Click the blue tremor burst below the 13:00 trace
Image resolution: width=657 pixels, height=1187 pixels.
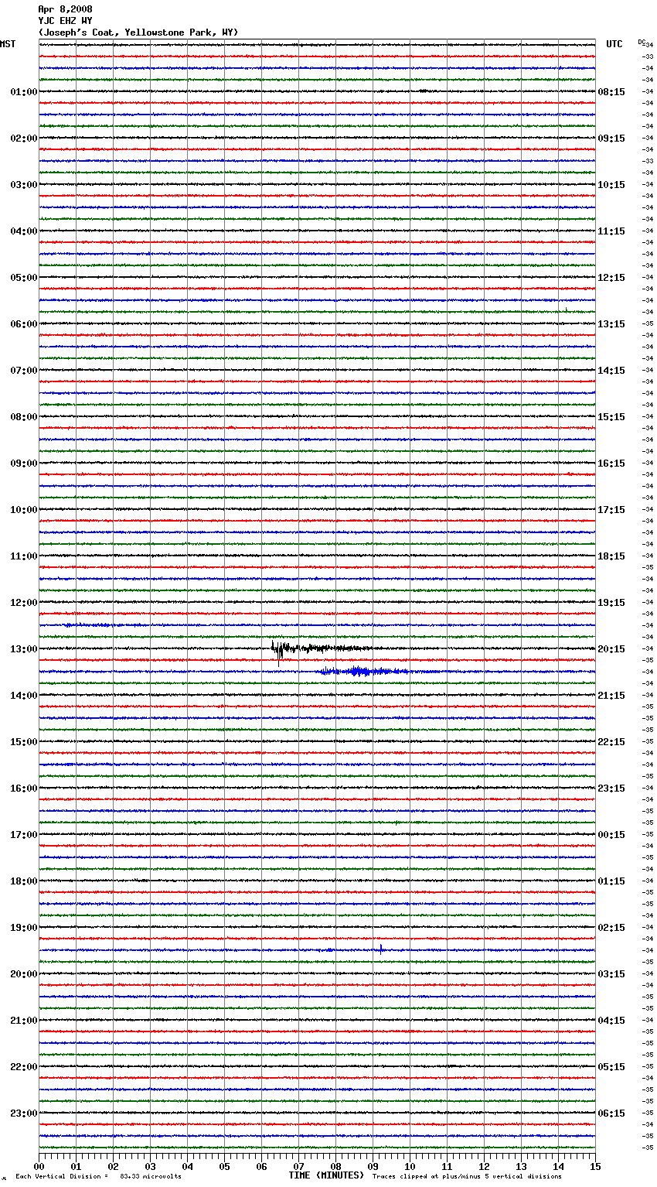click(362, 671)
